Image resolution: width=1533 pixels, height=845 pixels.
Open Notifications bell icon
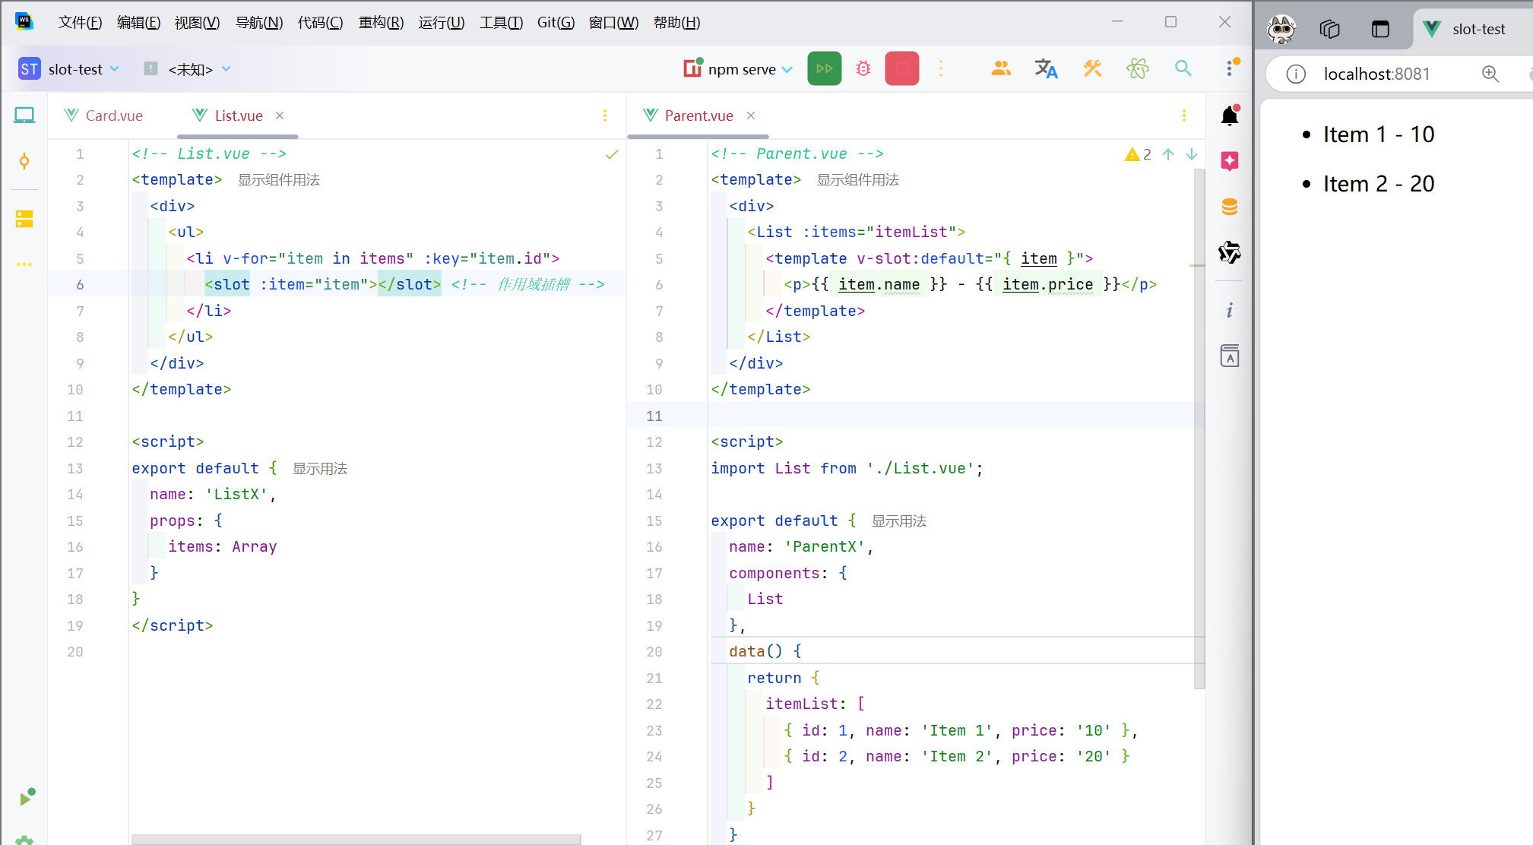click(x=1230, y=115)
